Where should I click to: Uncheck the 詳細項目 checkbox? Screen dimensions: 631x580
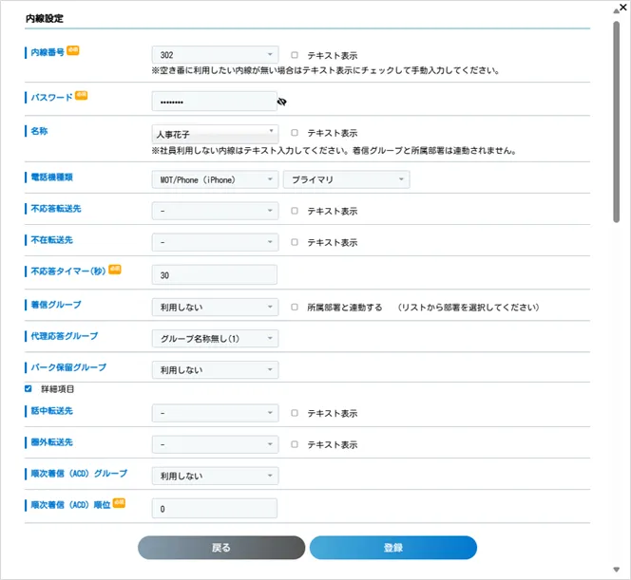pyautogui.click(x=28, y=389)
